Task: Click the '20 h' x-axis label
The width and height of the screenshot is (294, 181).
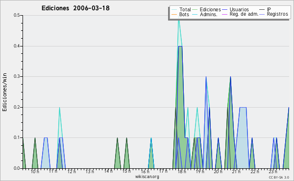Action: (218, 172)
